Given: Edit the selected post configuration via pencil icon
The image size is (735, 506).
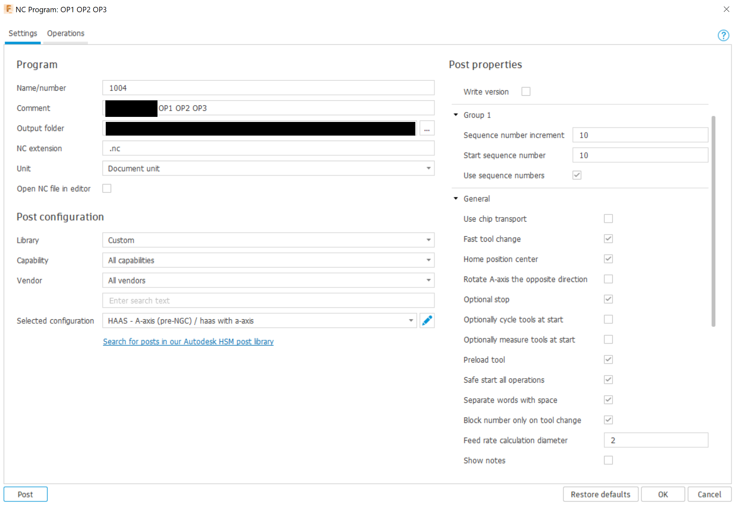Looking at the screenshot, I should (427, 320).
